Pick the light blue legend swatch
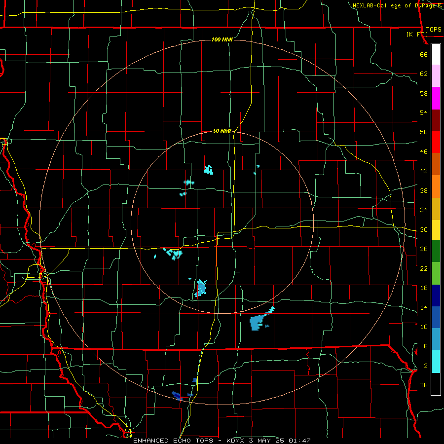Screen dimensions: 444x444 436,340
